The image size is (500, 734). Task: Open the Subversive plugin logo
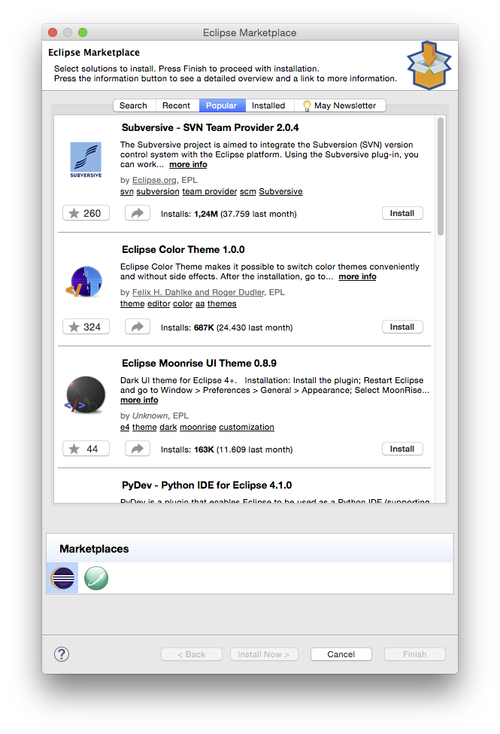click(86, 160)
